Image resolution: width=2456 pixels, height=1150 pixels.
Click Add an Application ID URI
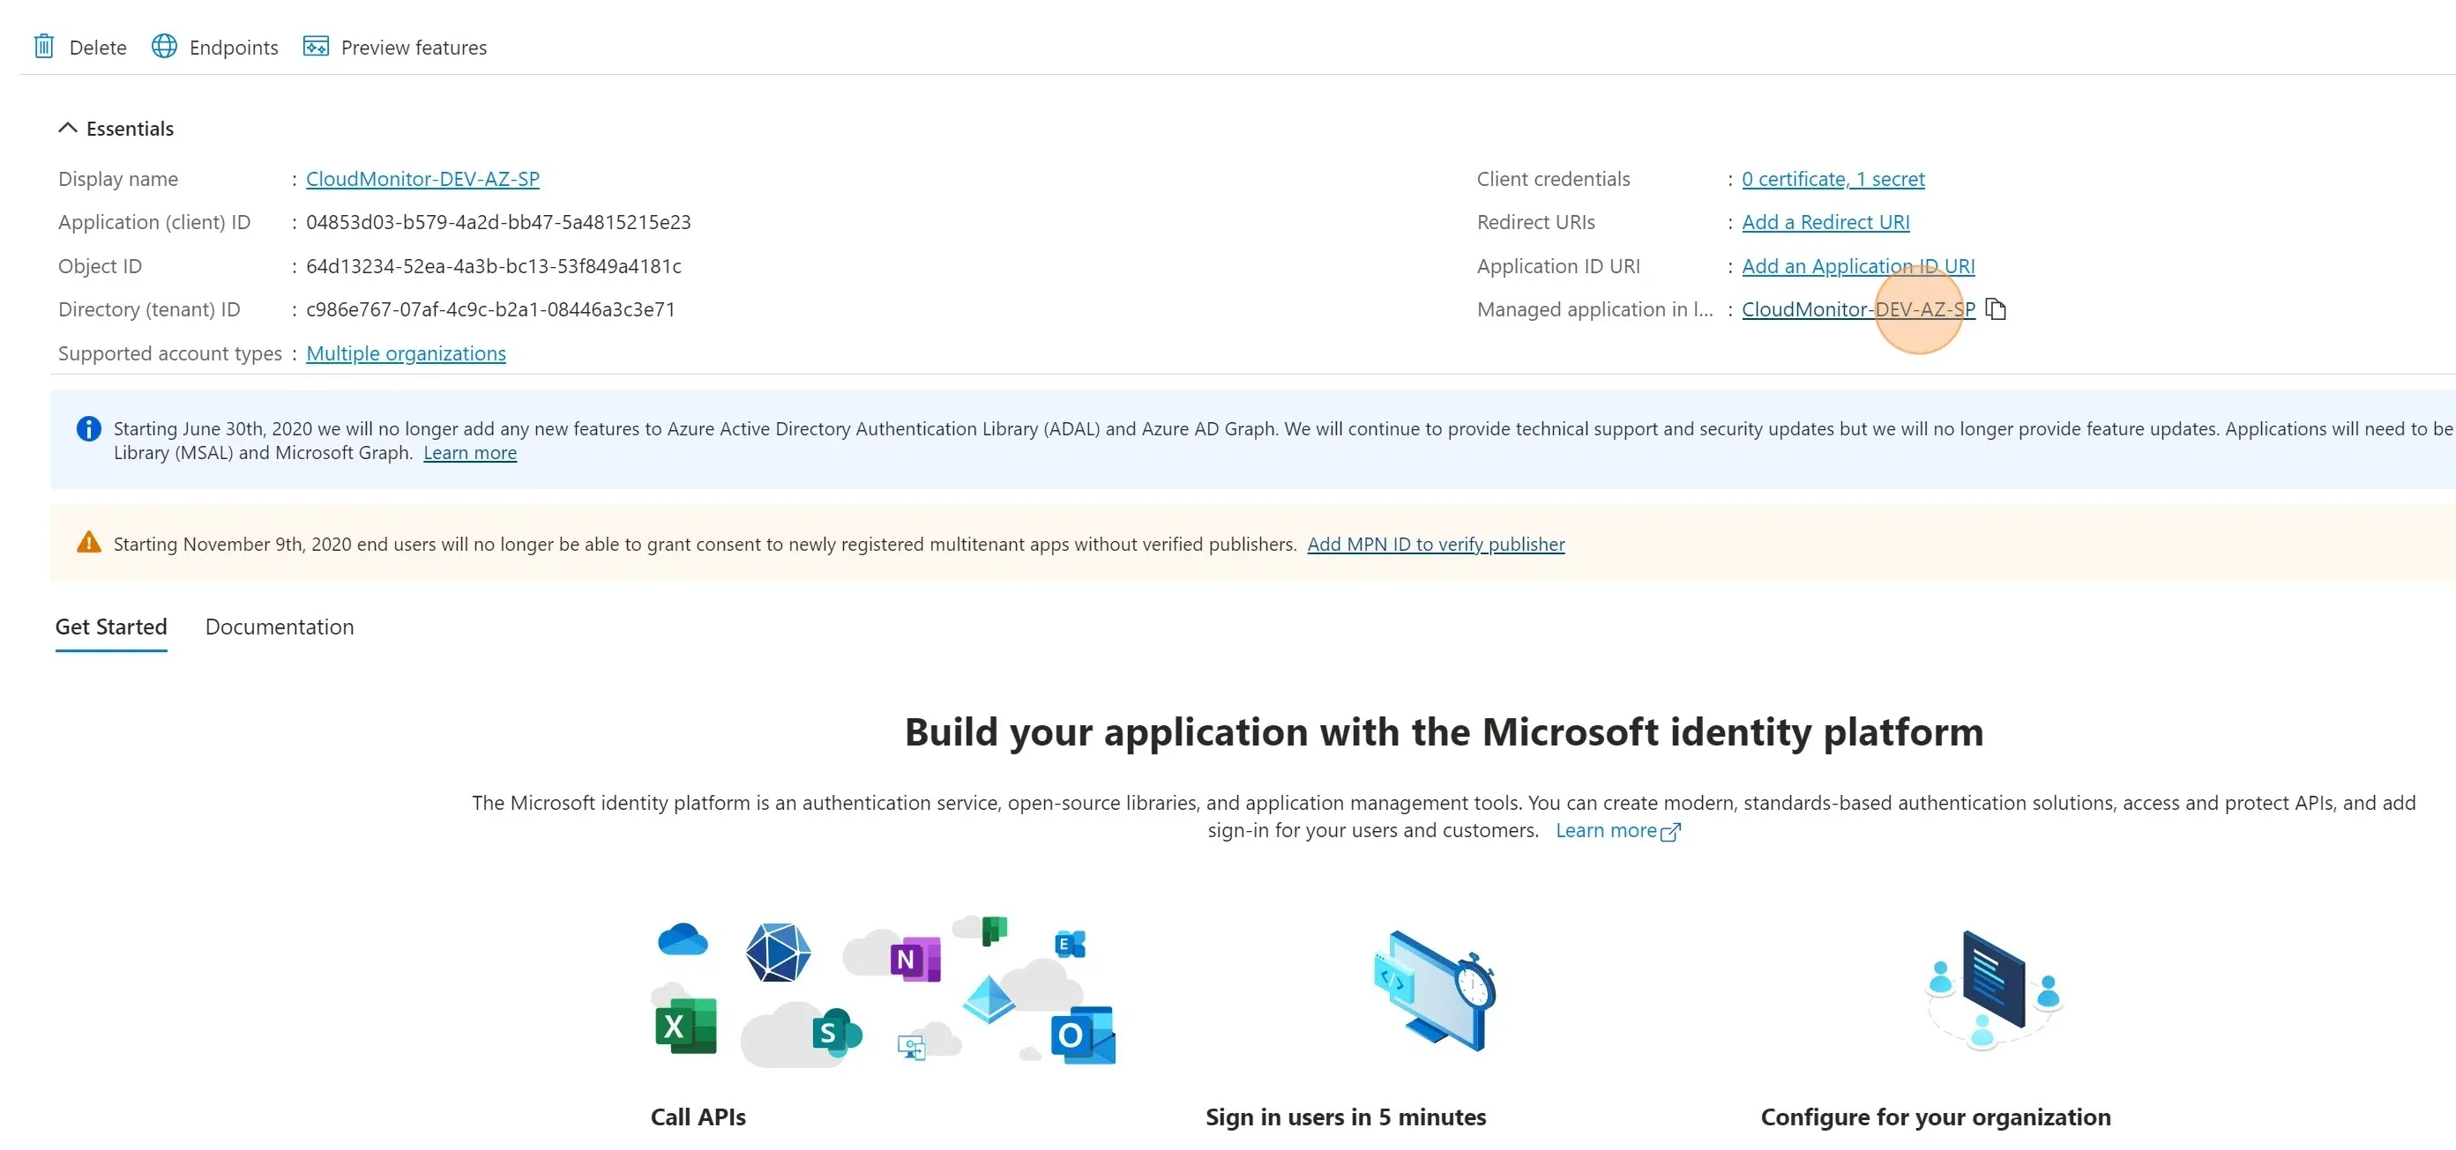tap(1858, 266)
